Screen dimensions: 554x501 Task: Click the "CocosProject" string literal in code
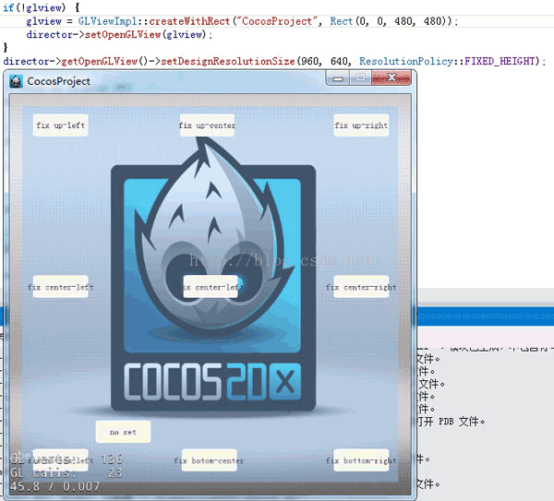click(277, 21)
